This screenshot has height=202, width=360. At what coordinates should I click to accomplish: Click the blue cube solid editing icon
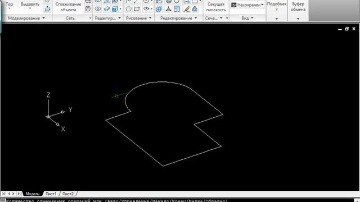tap(115, 9)
